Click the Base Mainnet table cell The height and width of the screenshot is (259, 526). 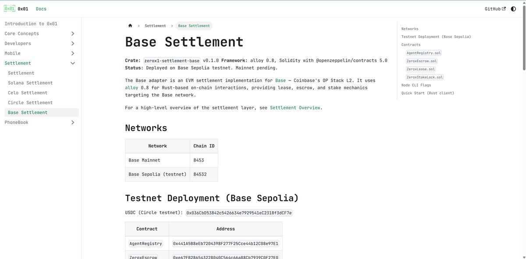157,160
